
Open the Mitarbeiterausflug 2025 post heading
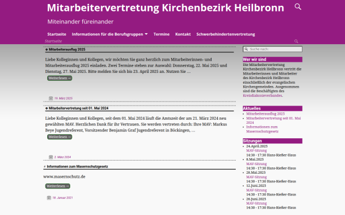(67, 49)
